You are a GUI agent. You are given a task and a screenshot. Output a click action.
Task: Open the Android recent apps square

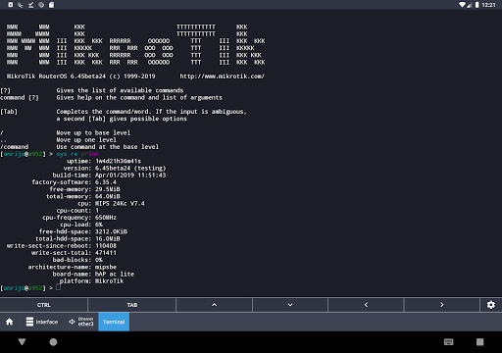click(x=479, y=342)
